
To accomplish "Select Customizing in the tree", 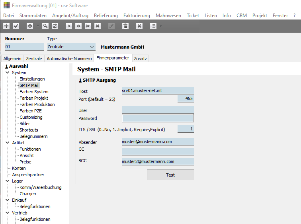I will [x=31, y=117].
